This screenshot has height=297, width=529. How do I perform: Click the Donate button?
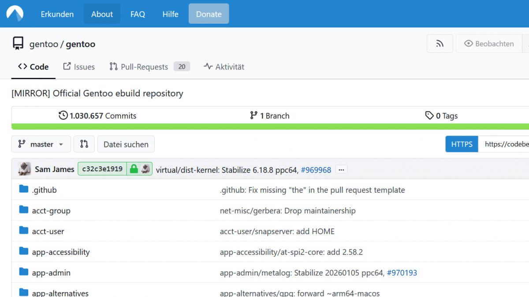209,14
